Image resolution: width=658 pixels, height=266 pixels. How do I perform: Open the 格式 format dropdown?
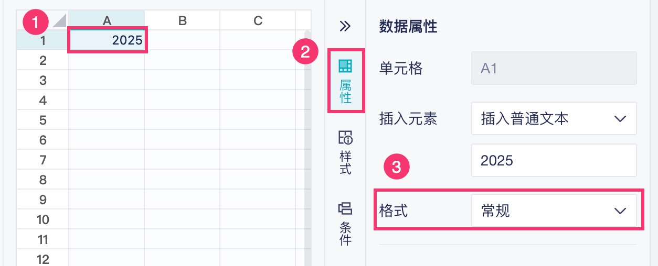[x=554, y=211]
